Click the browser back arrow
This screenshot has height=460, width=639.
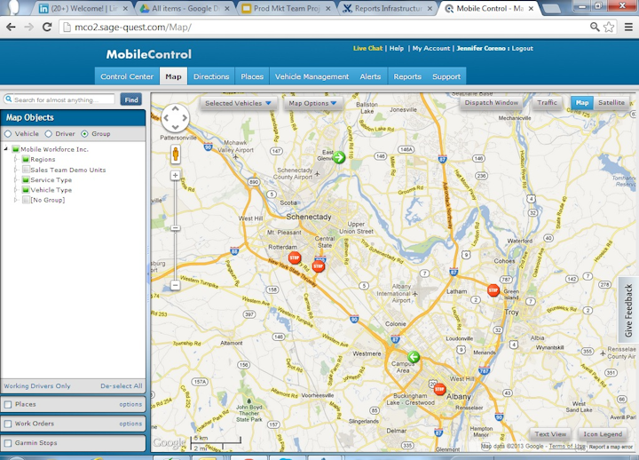point(11,27)
